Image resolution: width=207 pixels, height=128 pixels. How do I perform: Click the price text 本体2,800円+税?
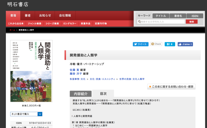click(31, 106)
